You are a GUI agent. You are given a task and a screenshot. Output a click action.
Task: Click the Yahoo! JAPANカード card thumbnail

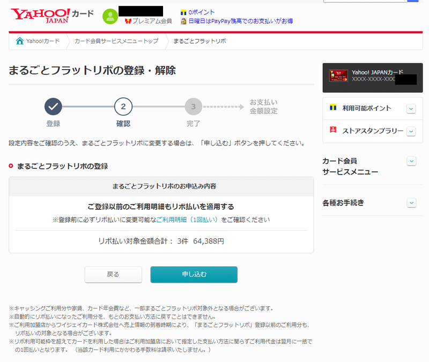pos(338,76)
